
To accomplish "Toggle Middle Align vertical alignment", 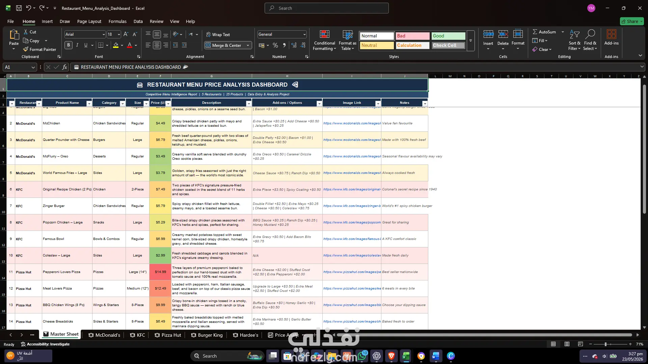I will click(157, 34).
